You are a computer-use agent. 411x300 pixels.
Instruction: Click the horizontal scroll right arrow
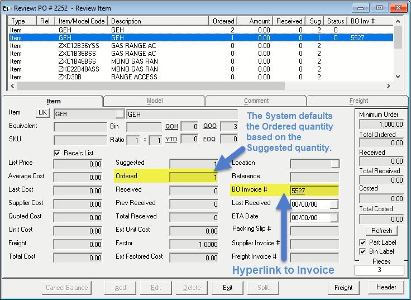(x=389, y=85)
